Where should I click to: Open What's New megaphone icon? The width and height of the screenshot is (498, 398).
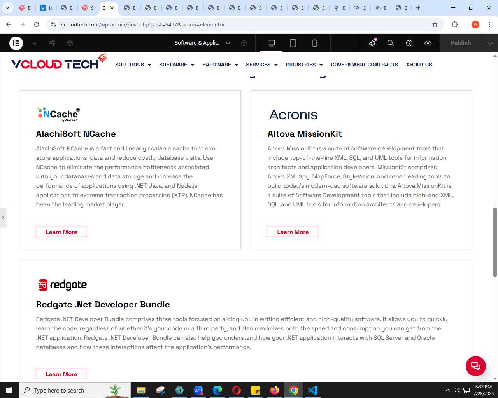point(372,43)
